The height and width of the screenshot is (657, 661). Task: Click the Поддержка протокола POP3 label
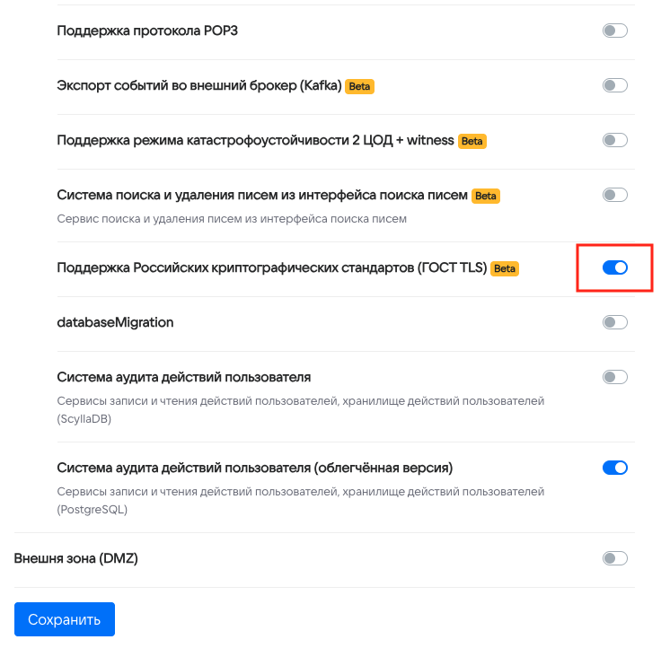point(147,31)
